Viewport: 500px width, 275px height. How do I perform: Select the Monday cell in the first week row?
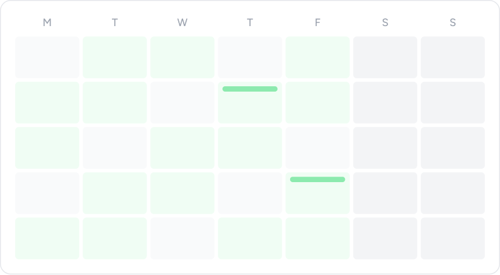pos(47,57)
